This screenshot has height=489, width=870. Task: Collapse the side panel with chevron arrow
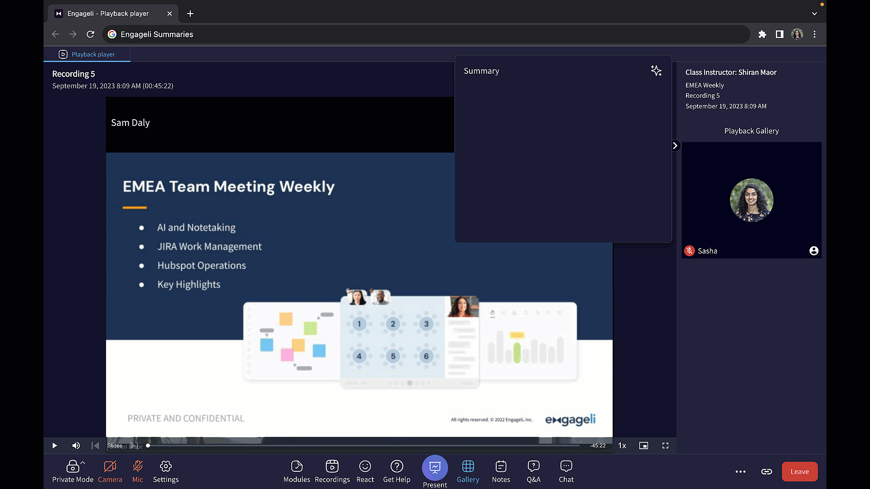[675, 145]
